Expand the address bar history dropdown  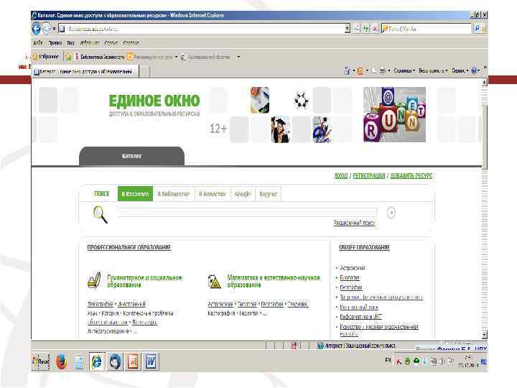(x=348, y=29)
